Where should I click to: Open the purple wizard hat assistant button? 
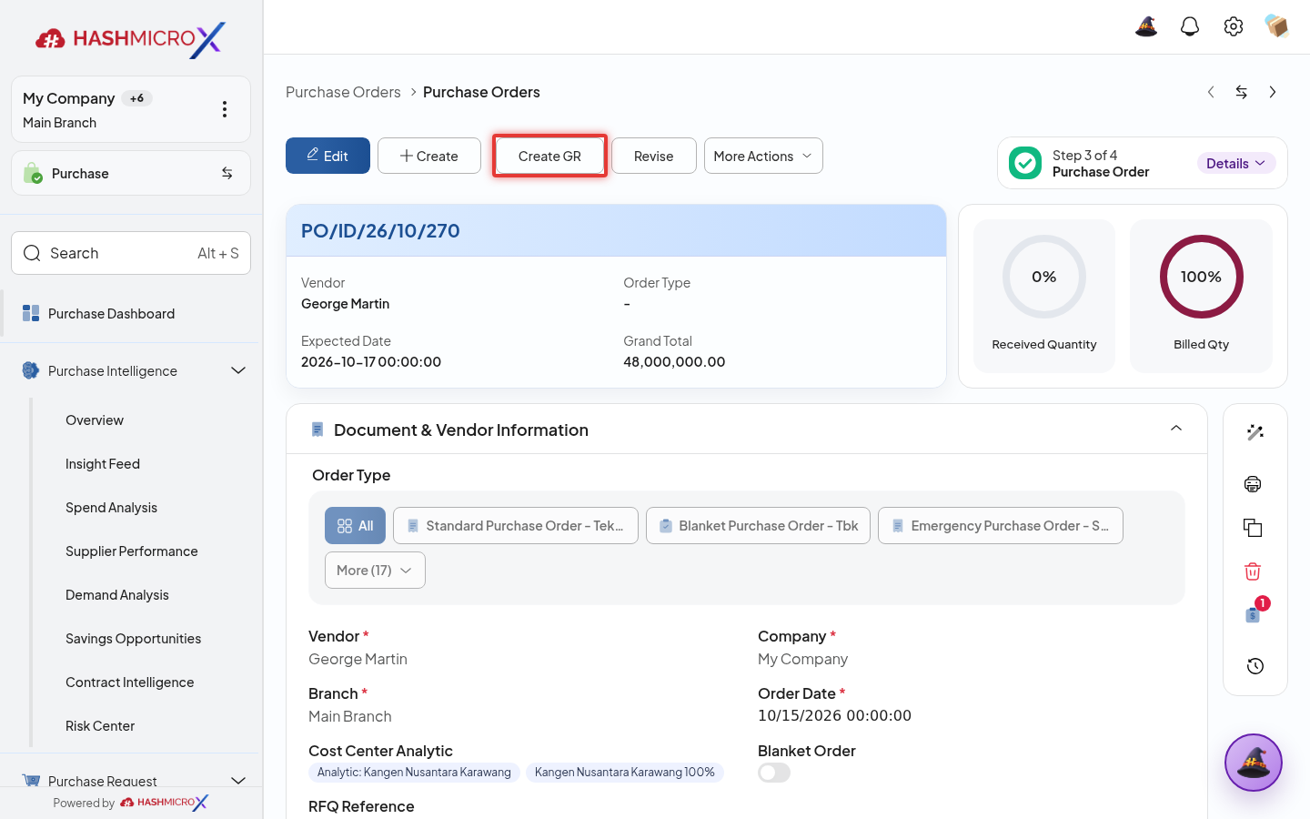[1254, 763]
